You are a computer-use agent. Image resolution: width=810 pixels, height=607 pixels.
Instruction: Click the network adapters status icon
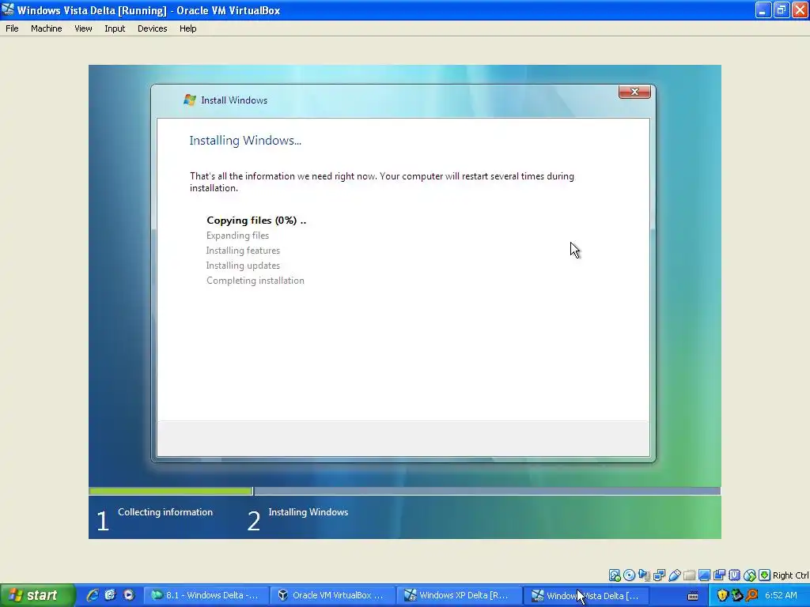[x=659, y=575]
